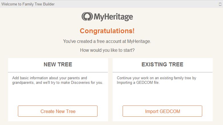
Task: Click the existing family tree description text
Action: (x=157, y=78)
